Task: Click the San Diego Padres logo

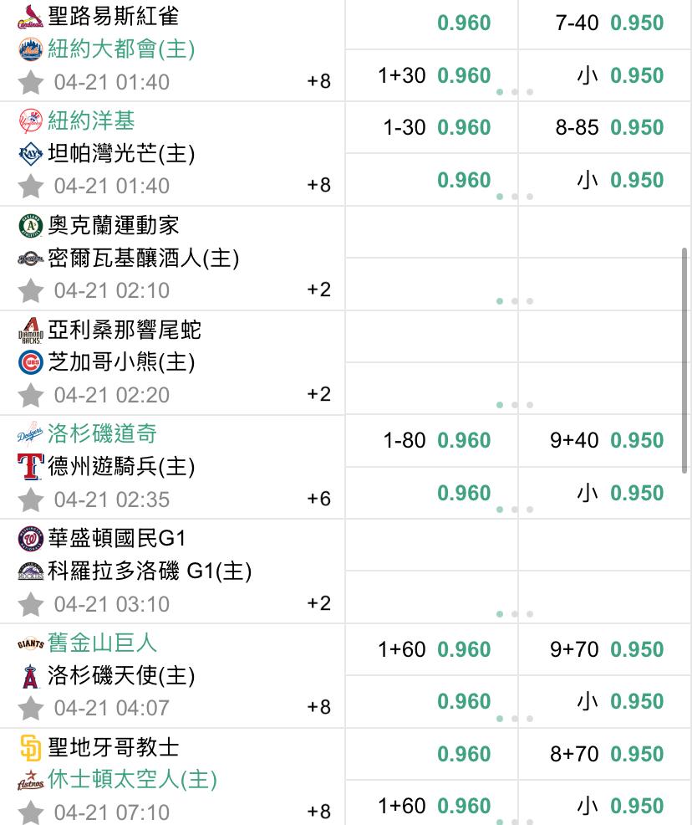Action: (x=30, y=747)
